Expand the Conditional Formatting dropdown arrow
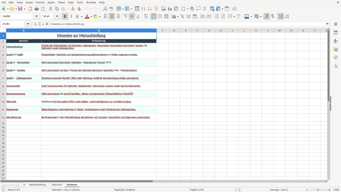Screen dimensions: 341x192 pyautogui.click(x=261, y=16)
